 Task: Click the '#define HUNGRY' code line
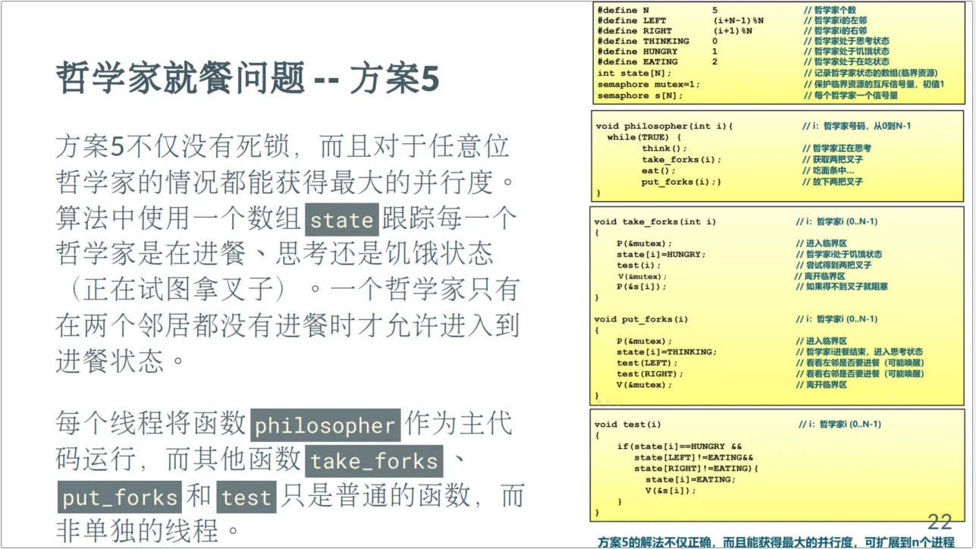pyautogui.click(x=657, y=52)
